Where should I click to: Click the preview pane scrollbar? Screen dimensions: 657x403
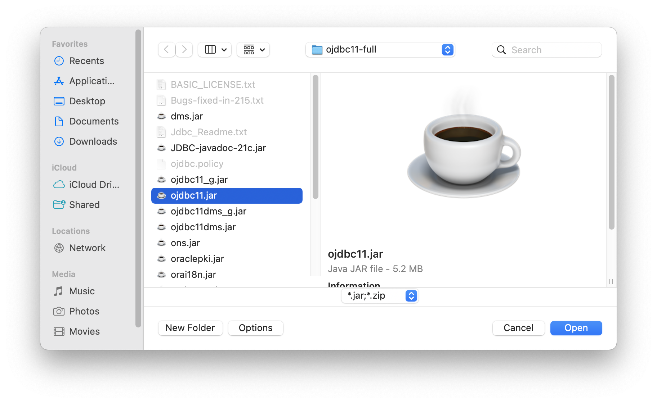[611, 152]
